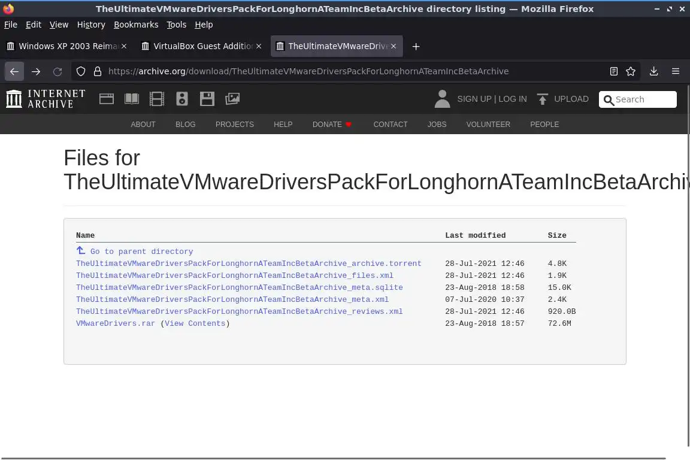
Task: Open the JOBS nav link
Action: pos(437,125)
